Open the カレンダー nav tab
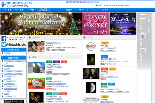Screen dimensions: 155x103 coord(106,10)
